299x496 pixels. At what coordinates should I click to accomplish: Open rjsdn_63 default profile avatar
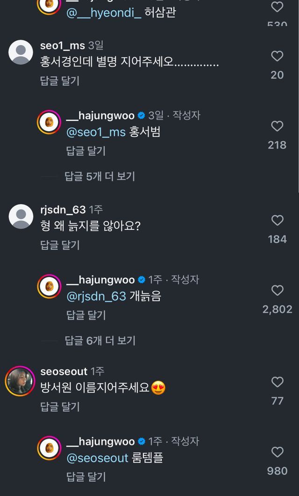click(21, 216)
